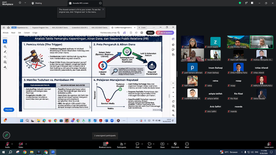Open the All tools menu in Acrobat

(x=6, y=33)
